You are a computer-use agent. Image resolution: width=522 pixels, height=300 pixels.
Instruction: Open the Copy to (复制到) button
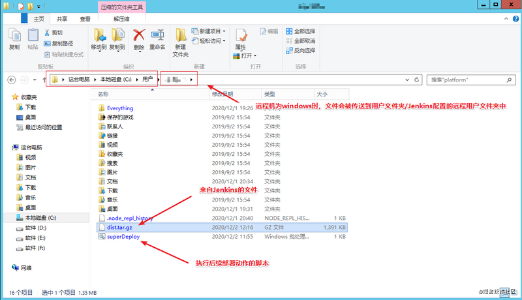tap(117, 40)
